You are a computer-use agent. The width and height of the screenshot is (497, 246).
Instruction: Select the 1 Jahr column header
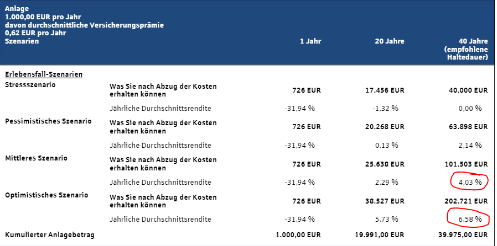pos(310,41)
